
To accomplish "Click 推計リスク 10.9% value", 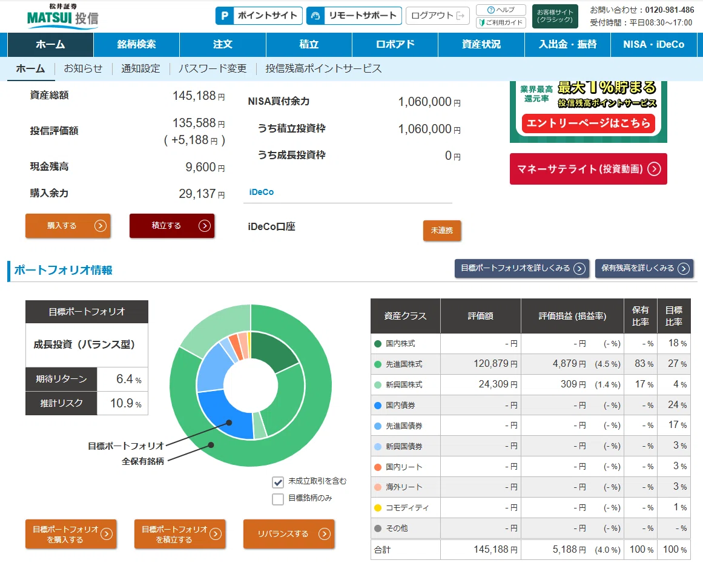I will point(126,403).
